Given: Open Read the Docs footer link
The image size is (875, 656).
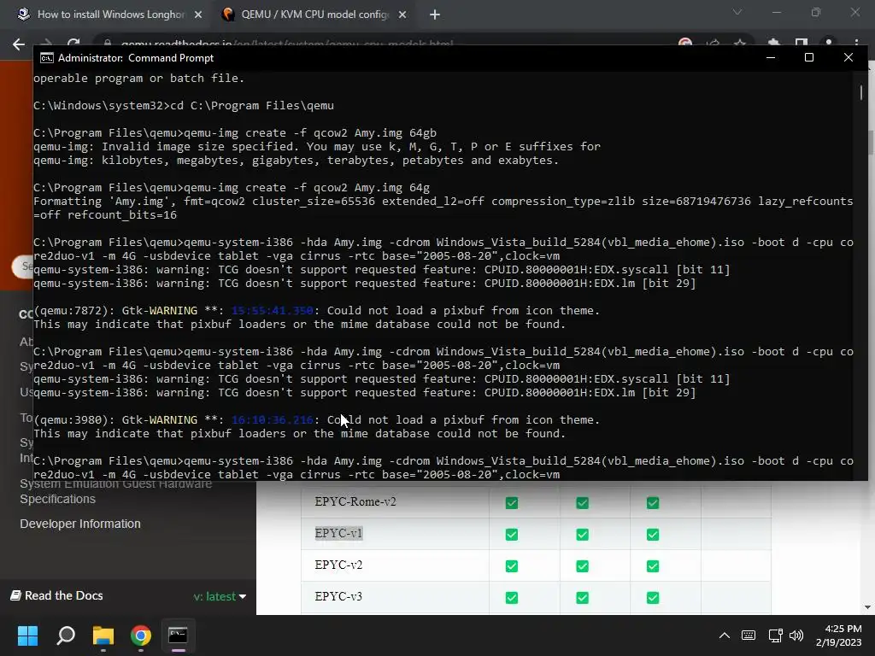Looking at the screenshot, I should click(x=56, y=595).
